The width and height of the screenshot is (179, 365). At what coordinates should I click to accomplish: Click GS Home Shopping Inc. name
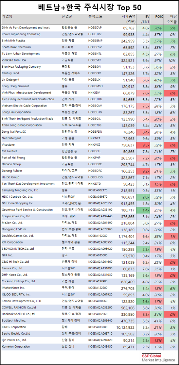point(17,204)
